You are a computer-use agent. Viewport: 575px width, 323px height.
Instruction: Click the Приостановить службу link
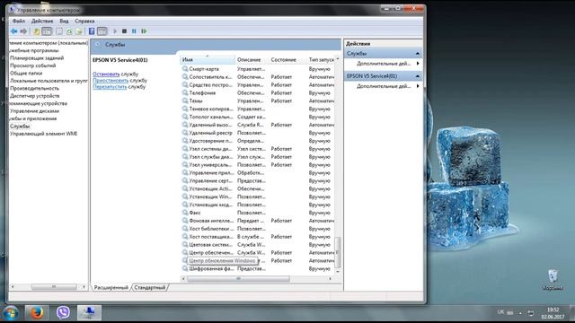click(111, 80)
